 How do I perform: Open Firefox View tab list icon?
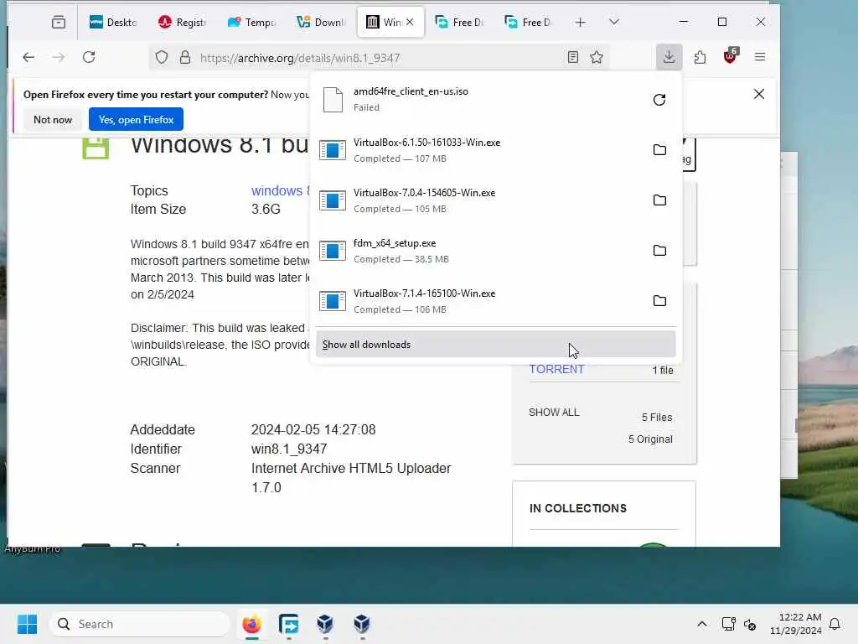[59, 23]
